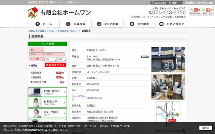Open エリア検索 navigation item
The height and width of the screenshot is (134, 215).
pyautogui.click(x=107, y=24)
